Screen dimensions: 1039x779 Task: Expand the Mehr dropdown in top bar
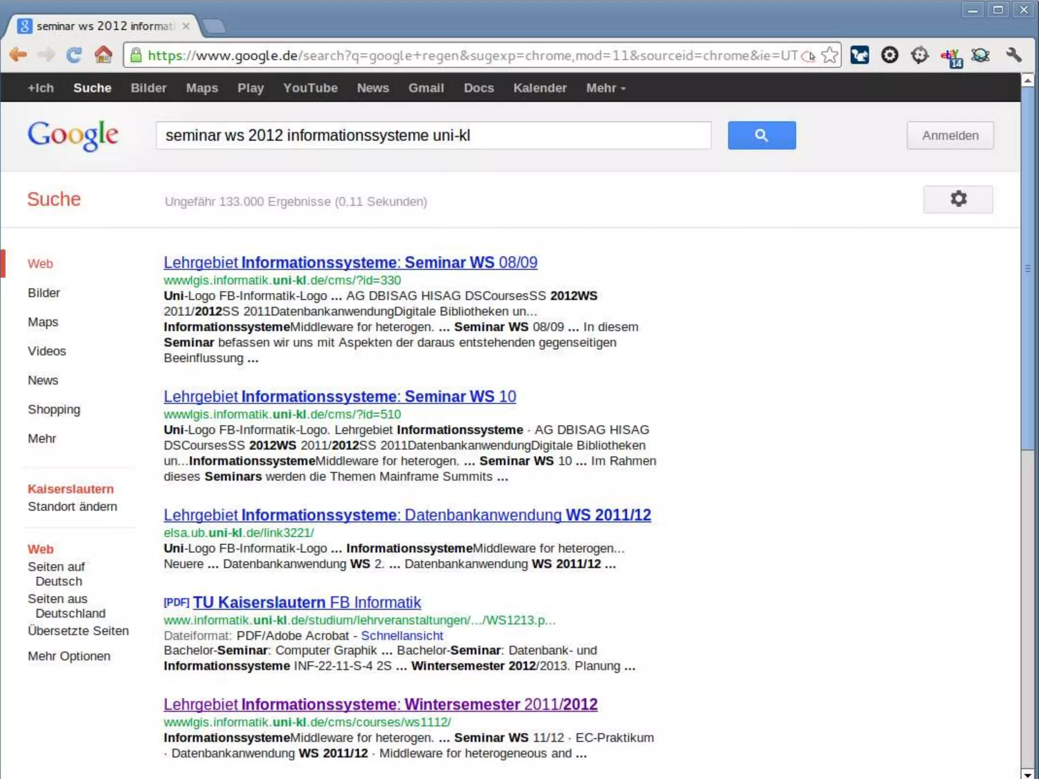605,88
